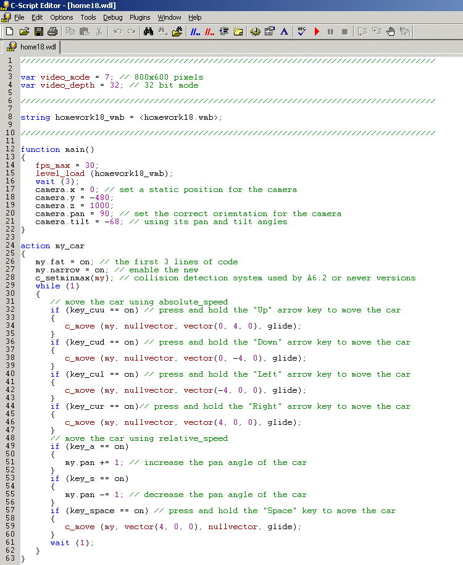Viewport: 463px width, 565px height.
Task: Open Find using the binoculars icon
Action: tap(148, 31)
